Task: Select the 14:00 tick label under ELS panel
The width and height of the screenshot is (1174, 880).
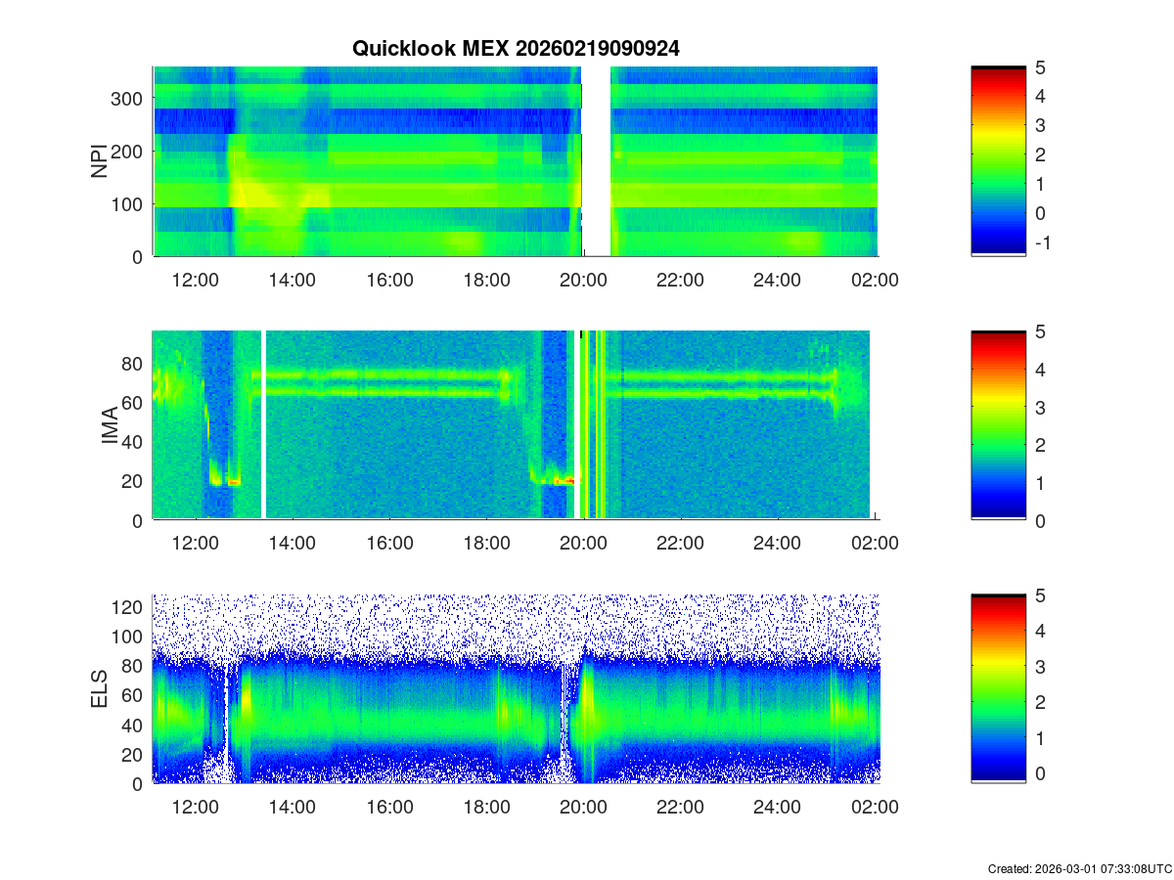Action: [292, 808]
